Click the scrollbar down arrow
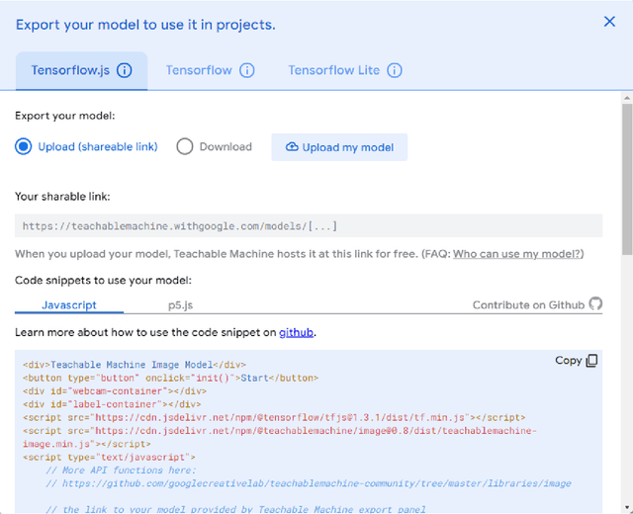The image size is (633, 514). point(627,508)
